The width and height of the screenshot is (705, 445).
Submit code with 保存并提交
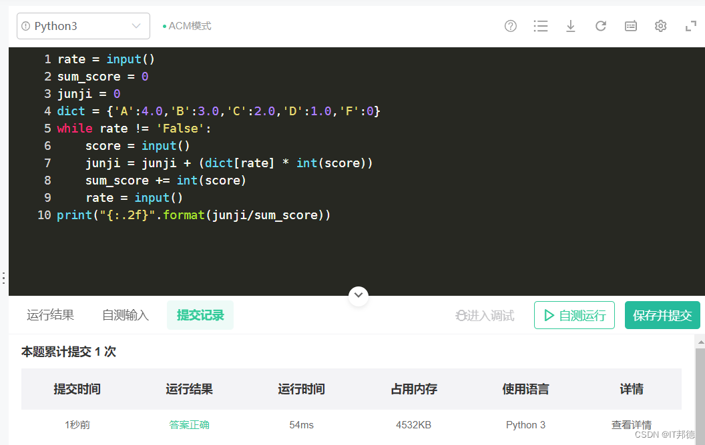pyautogui.click(x=662, y=315)
